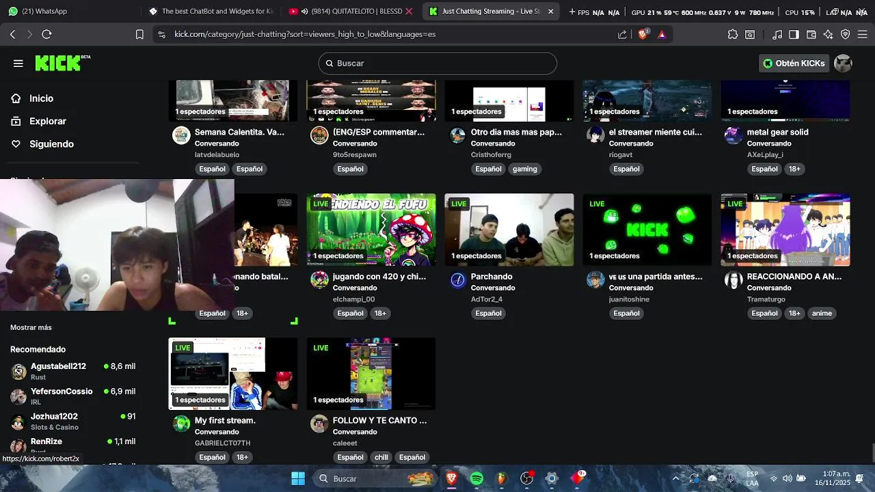Open channel GABRIELCT07TH
Screen dimensions: 875x492
pyautogui.click(x=223, y=443)
